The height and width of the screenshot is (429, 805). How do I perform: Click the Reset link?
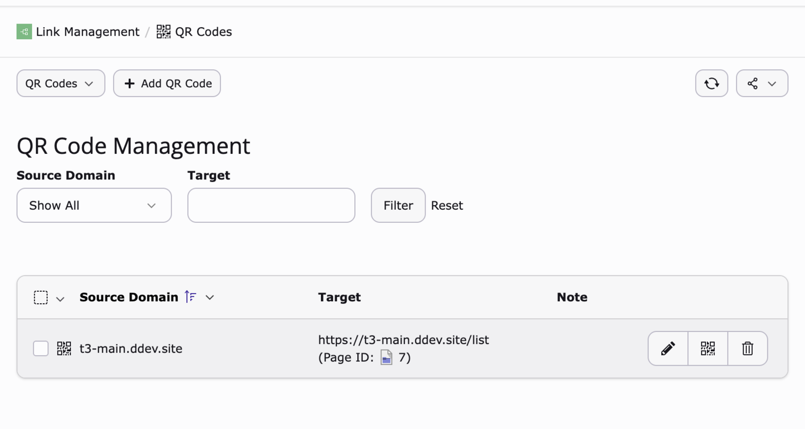(x=447, y=205)
